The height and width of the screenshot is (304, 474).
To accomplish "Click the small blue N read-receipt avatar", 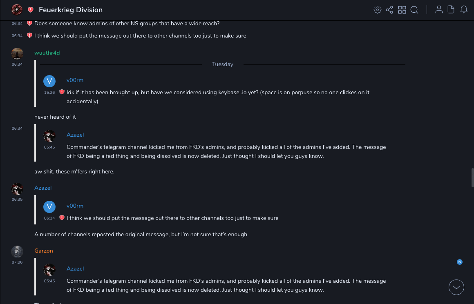I will pyautogui.click(x=460, y=262).
